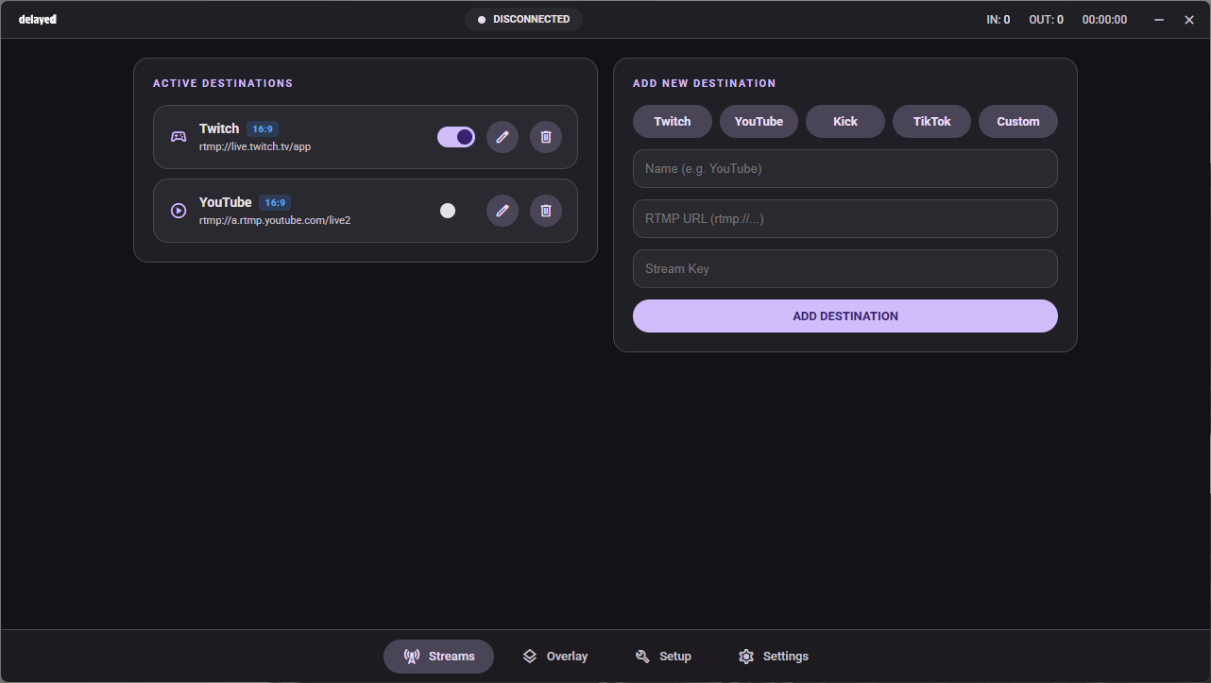Switch to the Streams tab
This screenshot has height=683, width=1211.
tap(438, 657)
